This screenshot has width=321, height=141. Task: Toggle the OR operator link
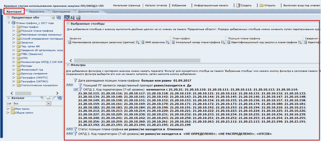pyautogui.click(x=76, y=89)
